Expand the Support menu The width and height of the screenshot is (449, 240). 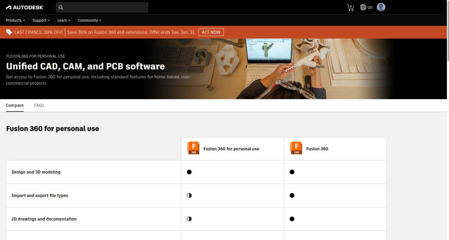pos(41,20)
